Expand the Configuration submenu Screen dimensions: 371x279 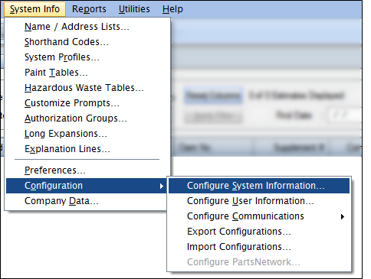[87, 186]
